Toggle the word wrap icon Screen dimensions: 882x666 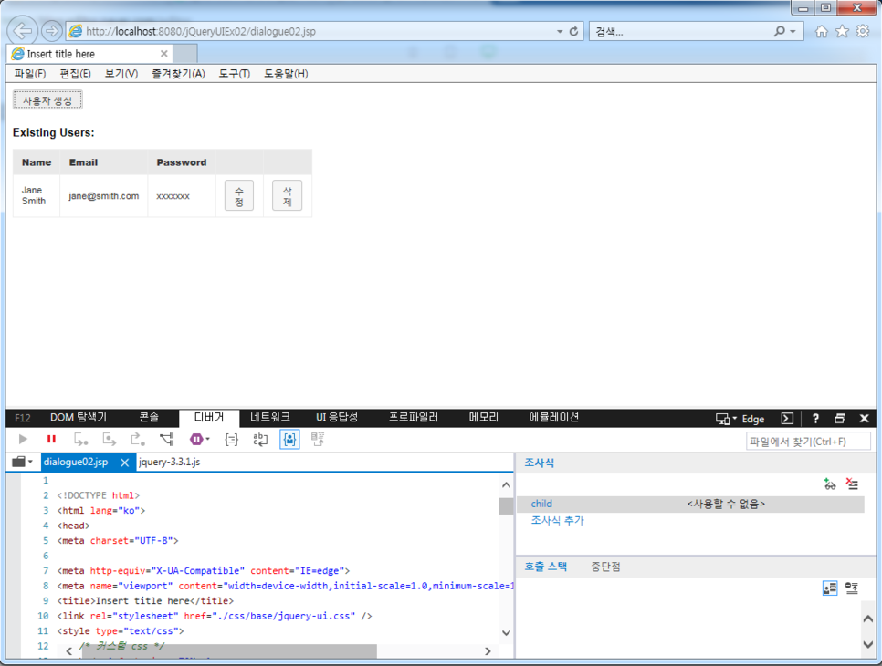point(260,440)
